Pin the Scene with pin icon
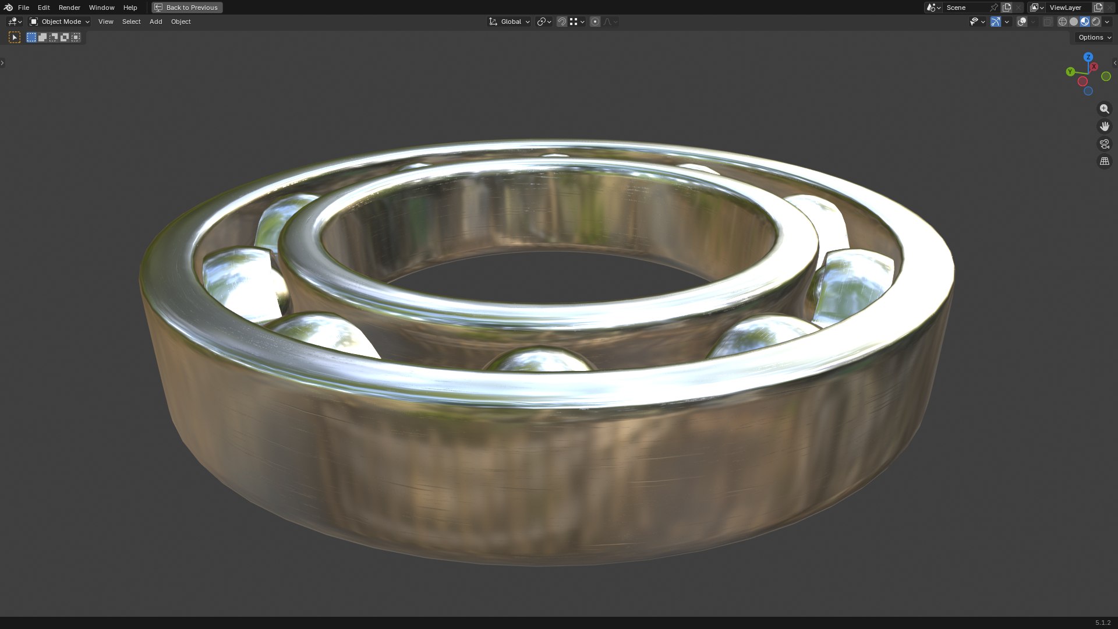 [994, 8]
